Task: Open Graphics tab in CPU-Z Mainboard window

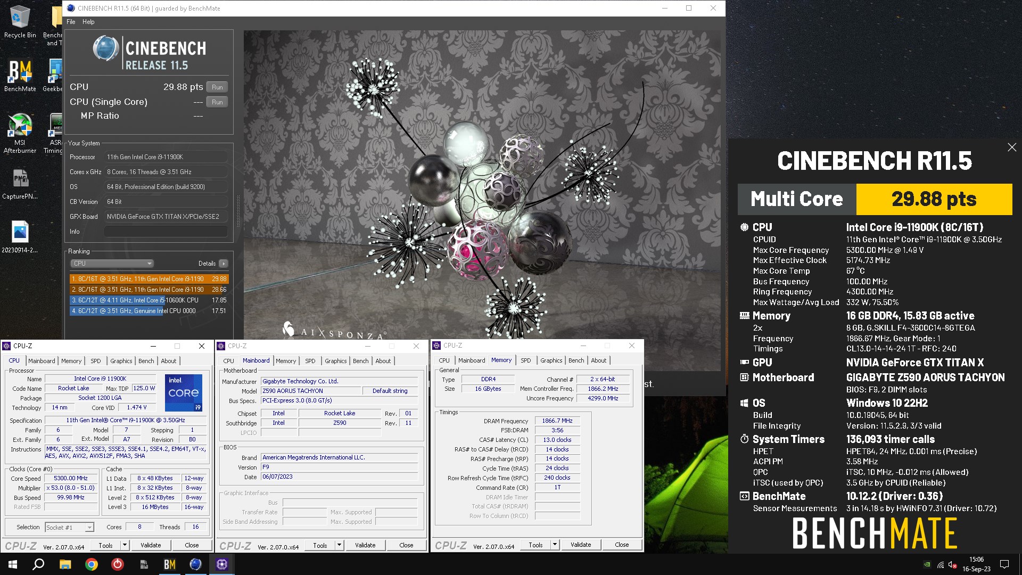Action: point(336,361)
